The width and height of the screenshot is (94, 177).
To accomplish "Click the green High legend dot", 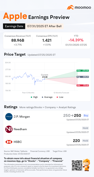I will click(x=32, y=97).
